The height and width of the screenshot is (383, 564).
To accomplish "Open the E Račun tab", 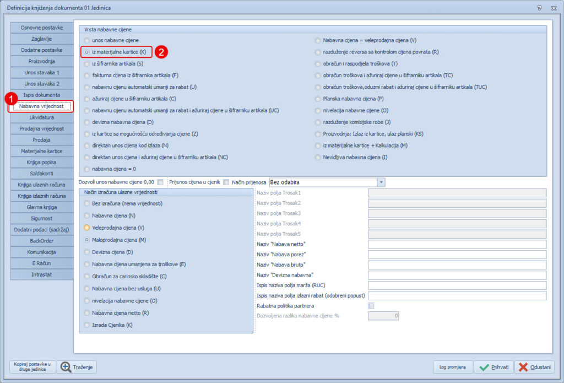I will coord(41,263).
